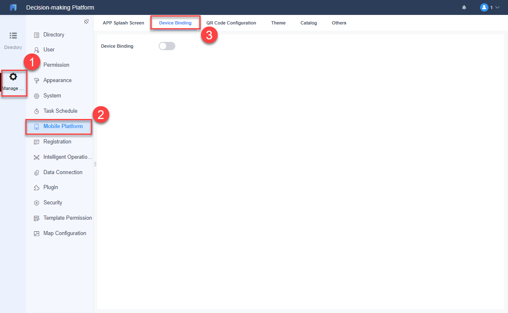Select the System gear icon
The image size is (508, 313).
click(x=37, y=95)
